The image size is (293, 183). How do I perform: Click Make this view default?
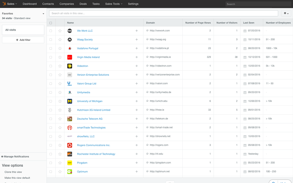pos(17,178)
